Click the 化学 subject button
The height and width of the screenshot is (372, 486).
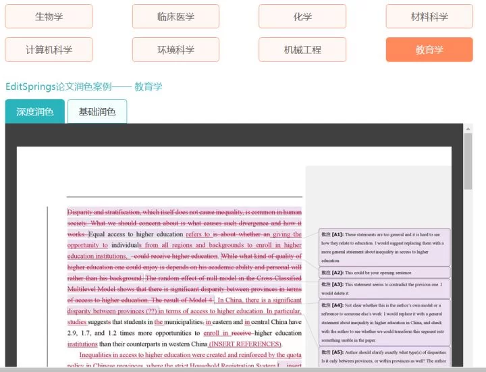tap(302, 16)
